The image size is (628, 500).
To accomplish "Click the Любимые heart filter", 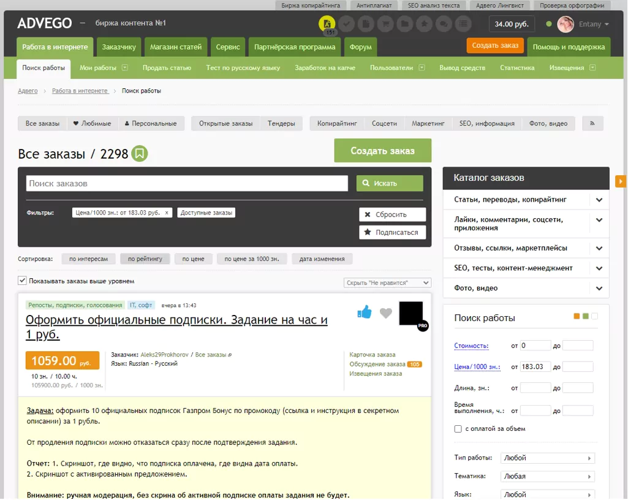I will click(92, 123).
